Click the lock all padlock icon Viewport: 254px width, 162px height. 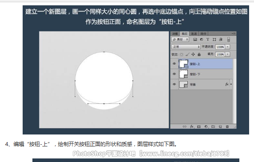tap(199, 55)
